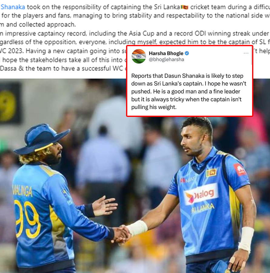
Task: Click the Sri Lanka flag emoji
Action: point(185,7)
